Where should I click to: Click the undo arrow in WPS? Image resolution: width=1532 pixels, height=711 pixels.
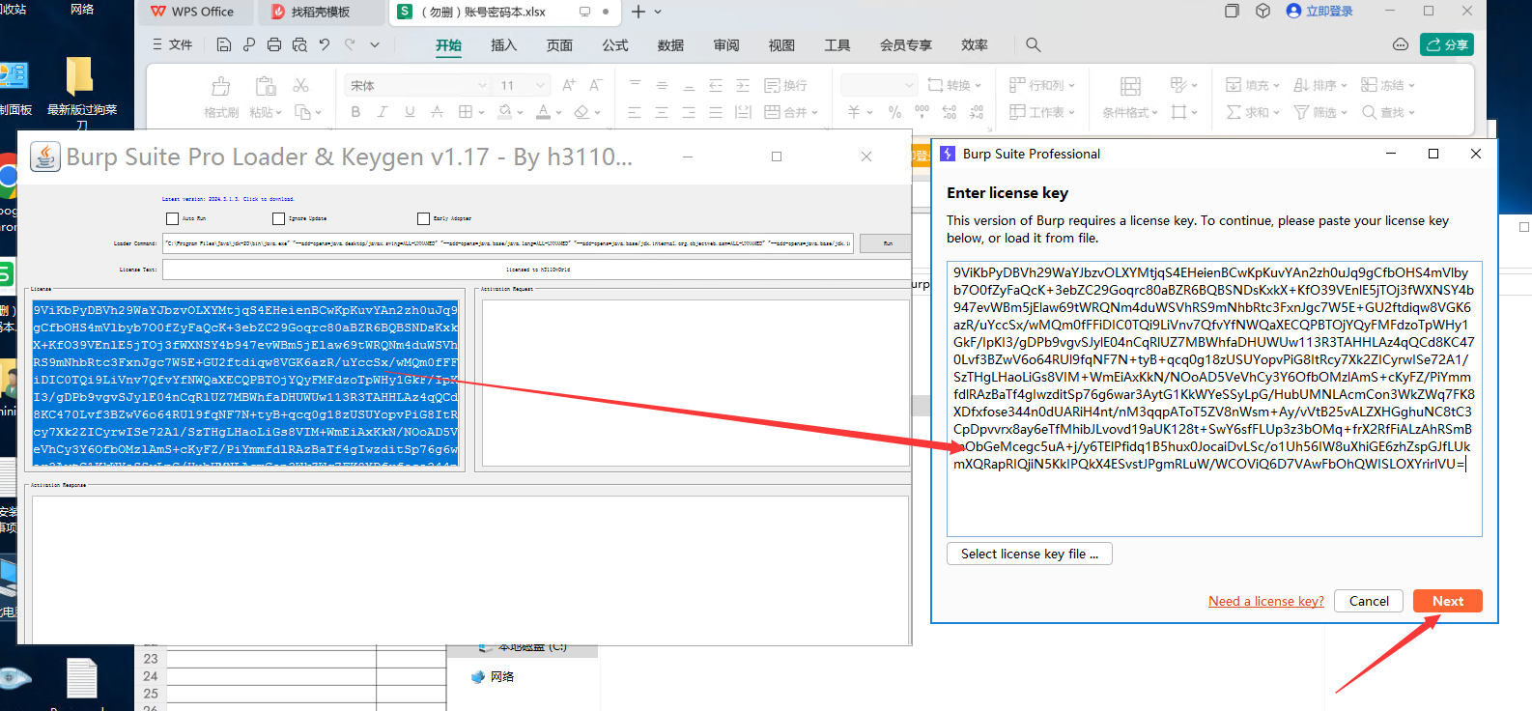click(325, 44)
